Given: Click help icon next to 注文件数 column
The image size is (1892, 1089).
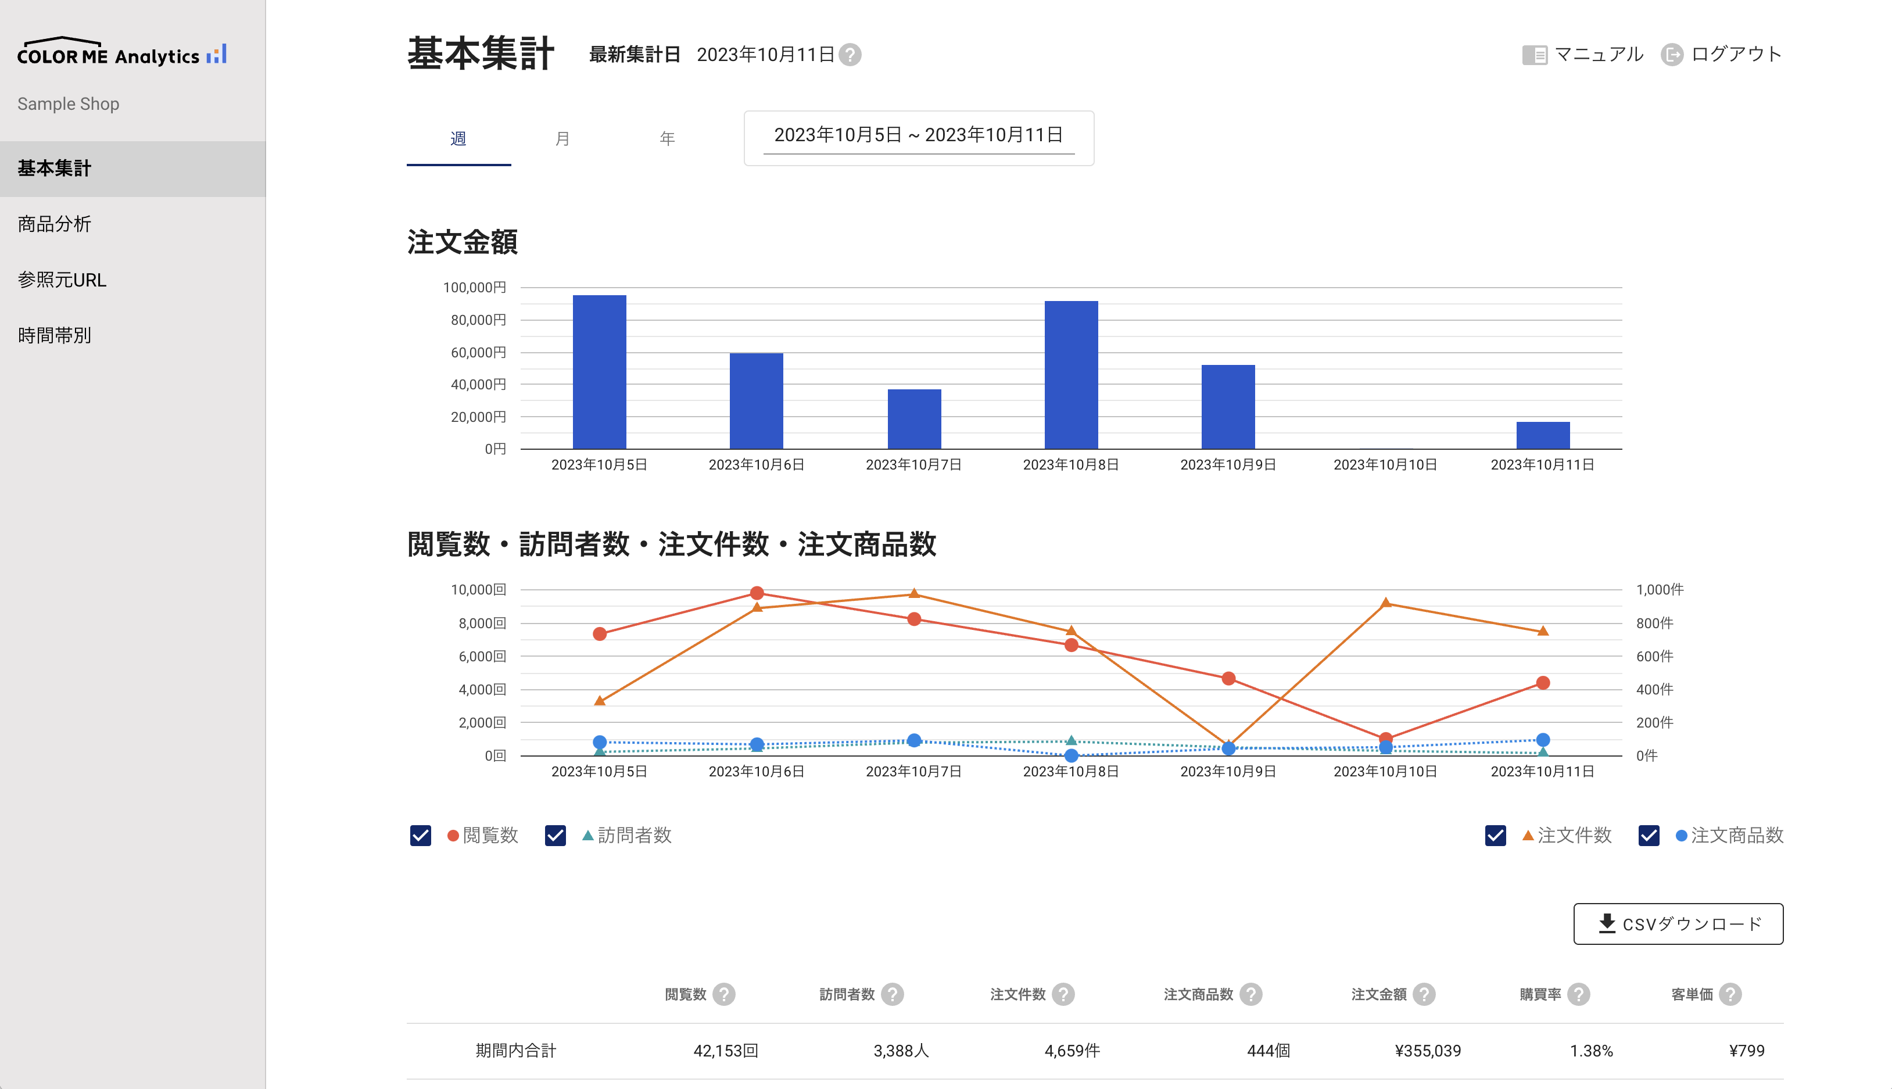Looking at the screenshot, I should (x=1063, y=994).
